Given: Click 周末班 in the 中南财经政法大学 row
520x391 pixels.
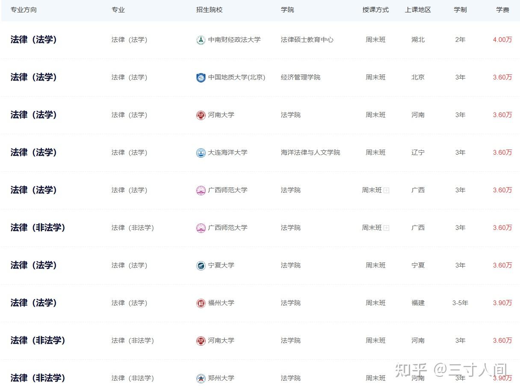Looking at the screenshot, I should pyautogui.click(x=375, y=40).
